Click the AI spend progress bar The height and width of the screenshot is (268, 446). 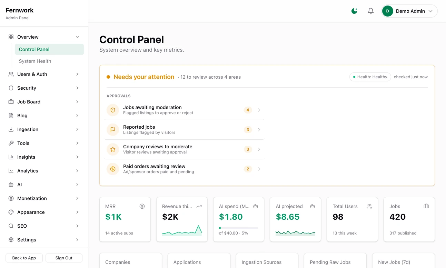(x=239, y=228)
